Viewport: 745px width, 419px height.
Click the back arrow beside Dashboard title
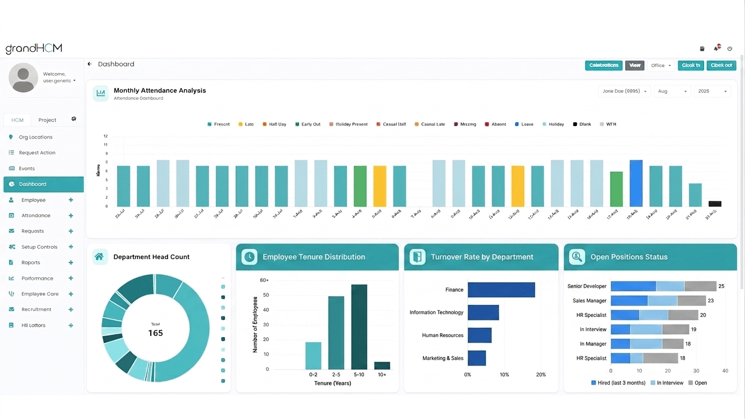pos(90,64)
